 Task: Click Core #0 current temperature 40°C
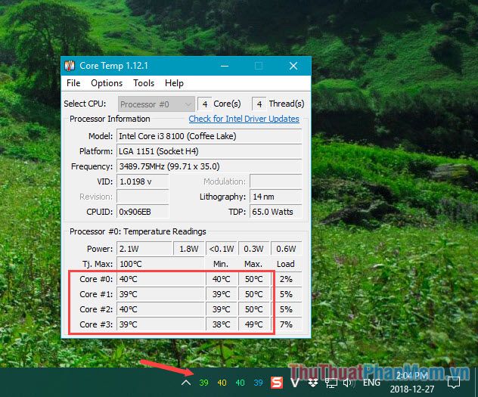pos(160,279)
